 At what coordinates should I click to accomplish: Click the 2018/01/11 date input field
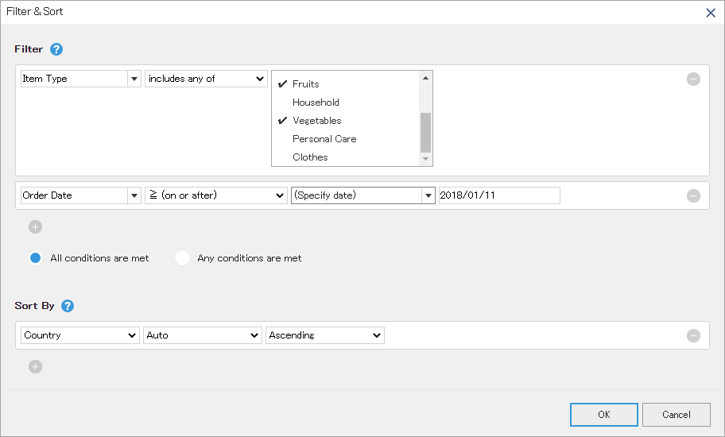click(499, 195)
